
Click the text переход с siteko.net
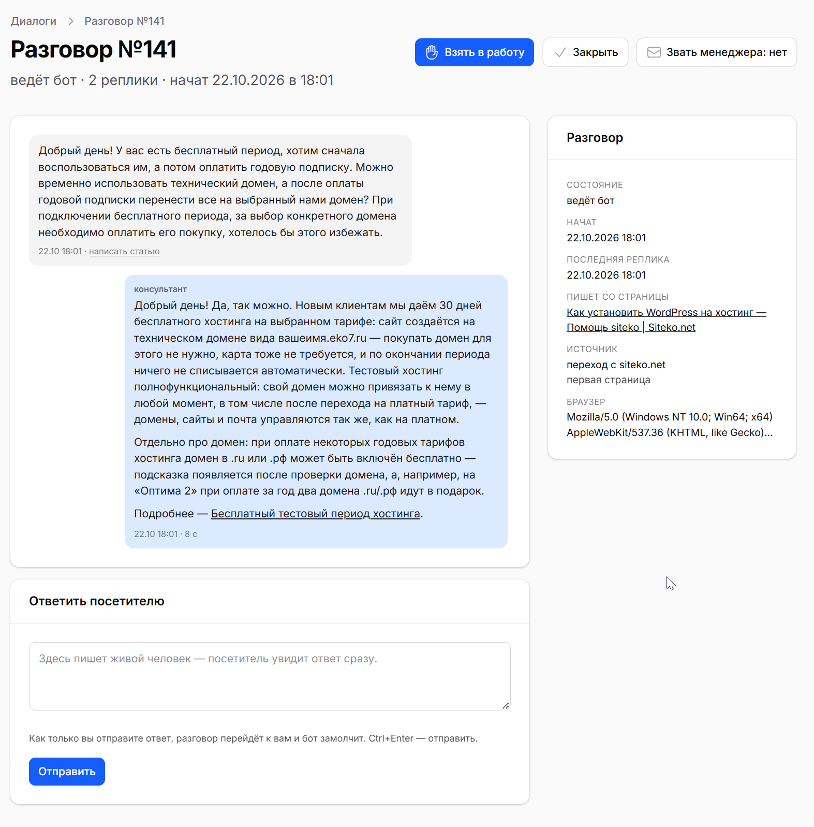pos(616,365)
